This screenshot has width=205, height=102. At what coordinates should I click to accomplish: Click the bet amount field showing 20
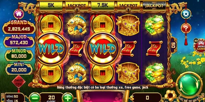(x=51, y=98)
